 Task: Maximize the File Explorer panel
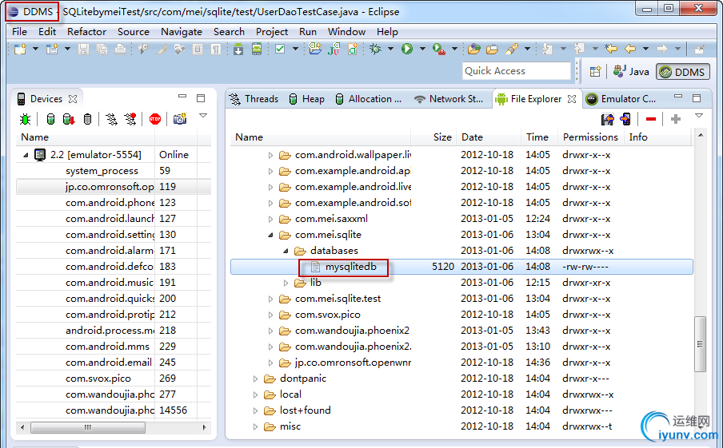tap(697, 98)
